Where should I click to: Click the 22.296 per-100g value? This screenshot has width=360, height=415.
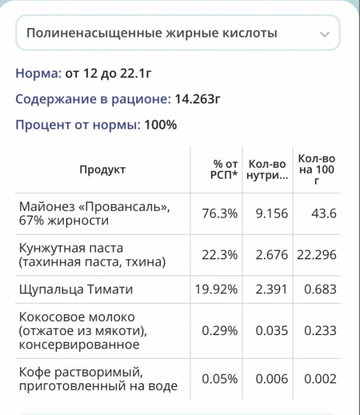coord(317,255)
